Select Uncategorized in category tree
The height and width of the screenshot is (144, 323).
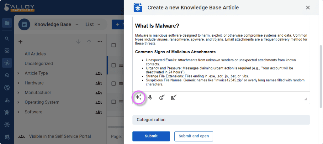point(39,64)
